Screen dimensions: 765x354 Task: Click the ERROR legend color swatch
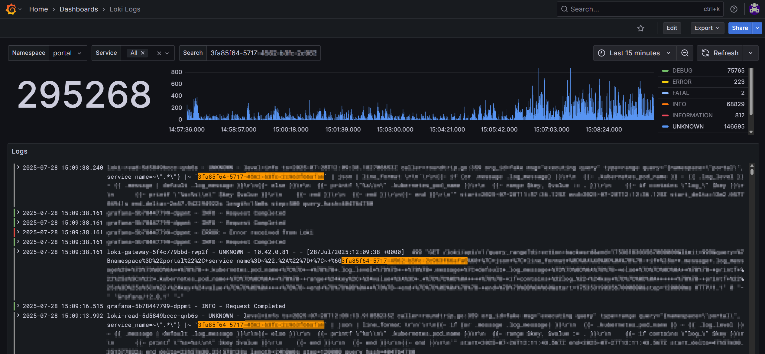665,82
